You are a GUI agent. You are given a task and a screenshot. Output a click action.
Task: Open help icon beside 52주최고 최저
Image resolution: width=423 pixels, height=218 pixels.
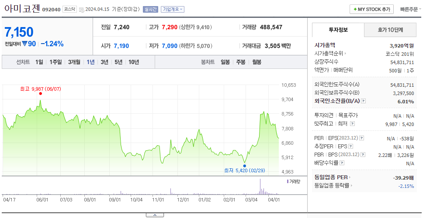352,123
